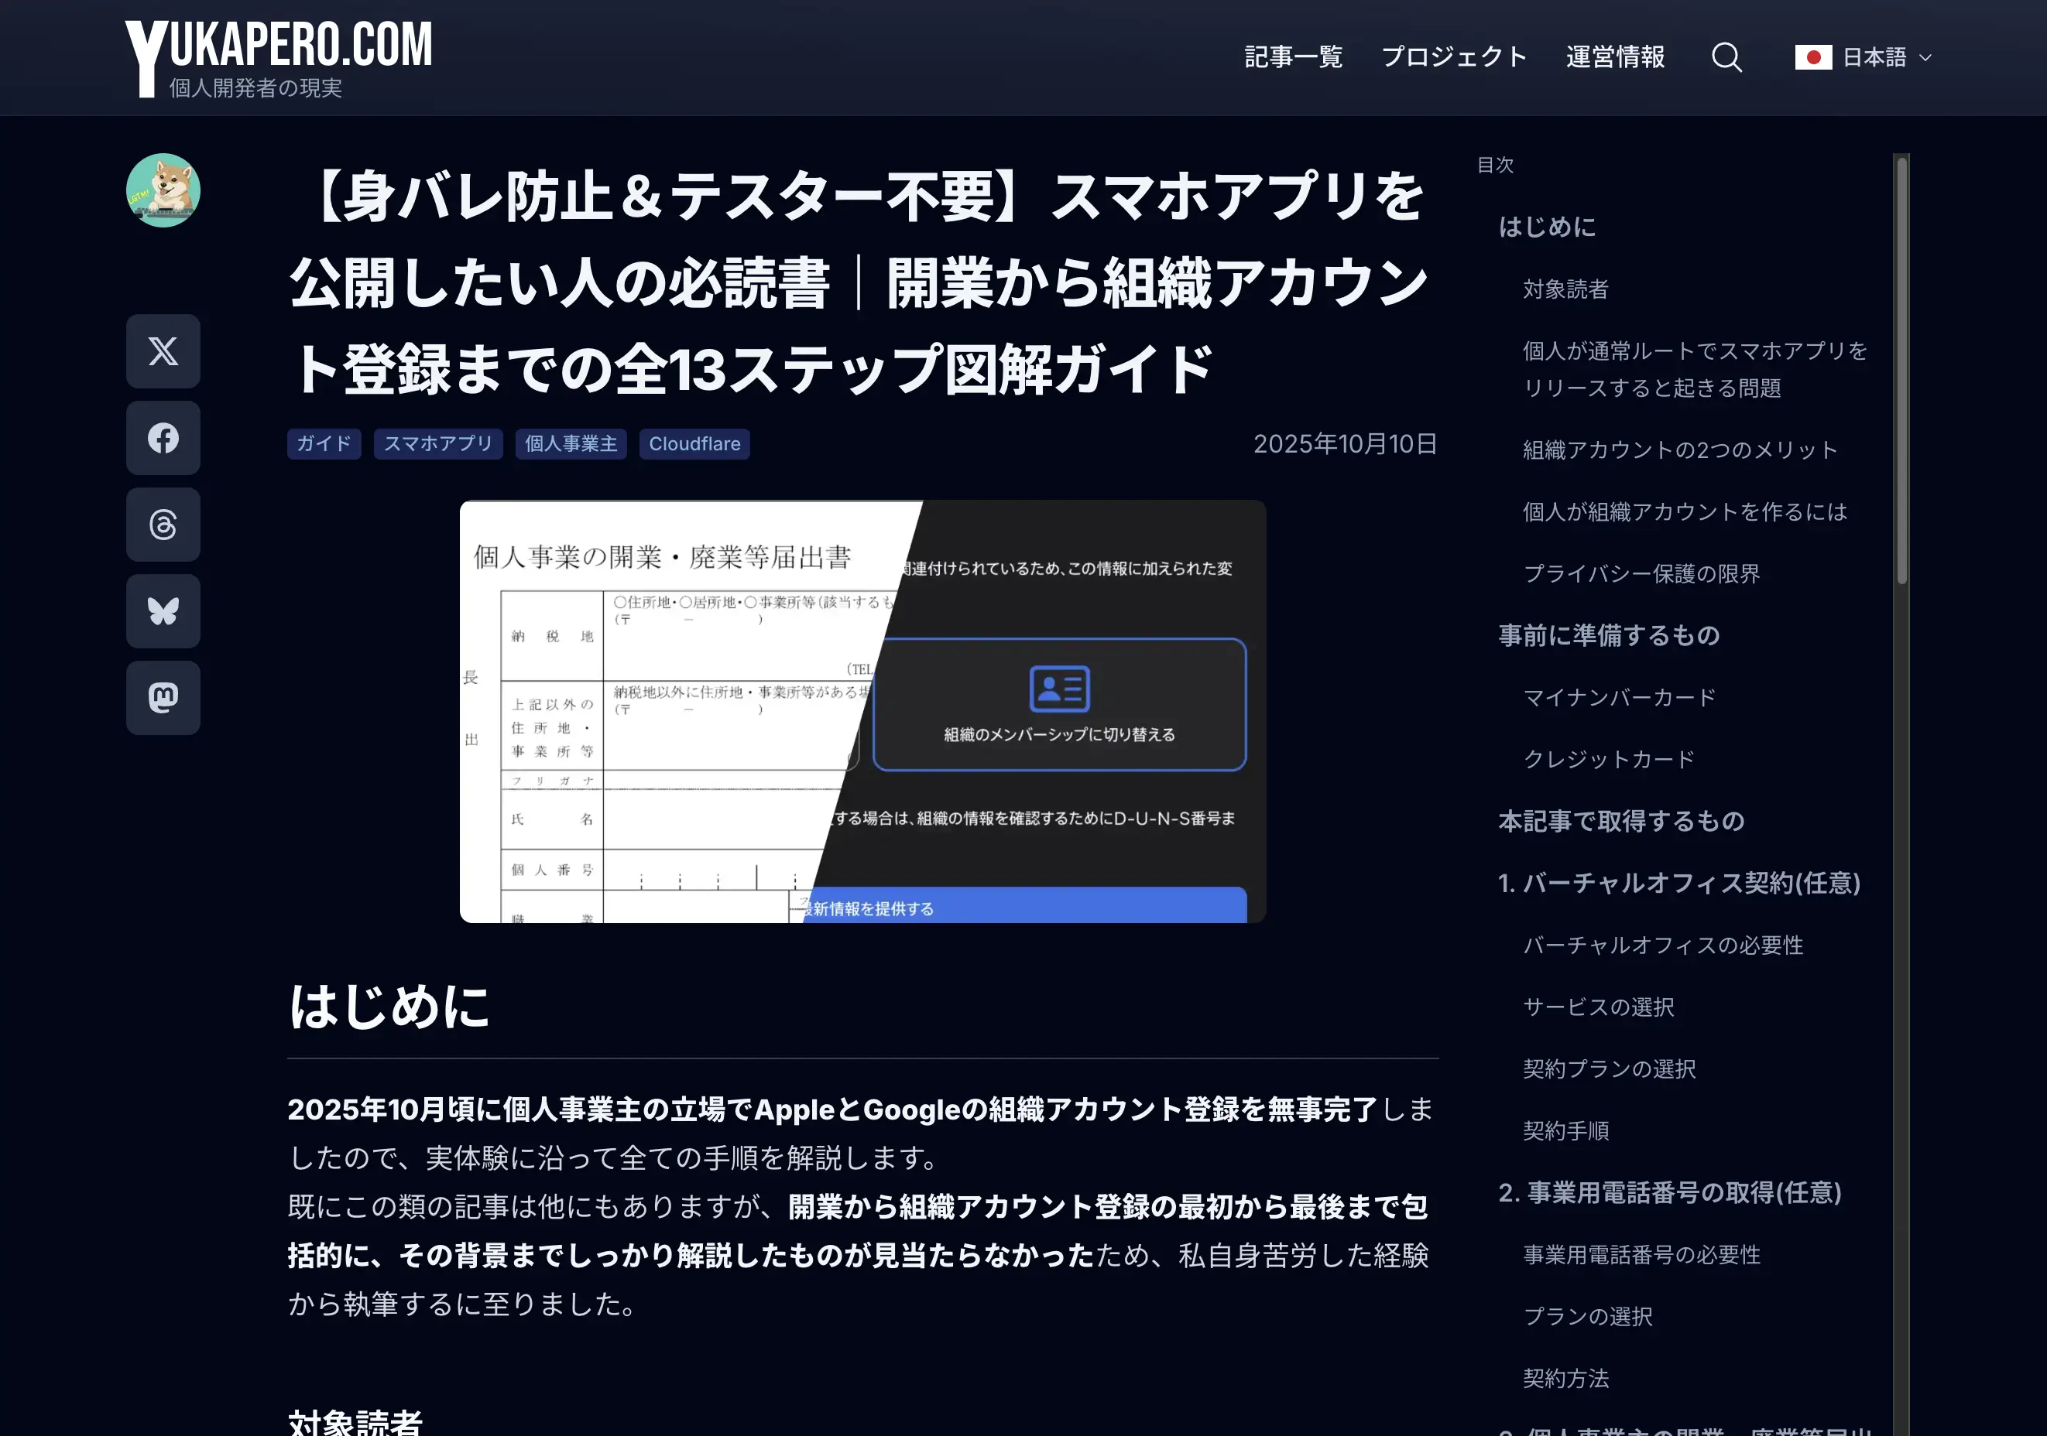Open the プロジェクト menu item
This screenshot has height=1436, width=2047.
pyautogui.click(x=1455, y=56)
